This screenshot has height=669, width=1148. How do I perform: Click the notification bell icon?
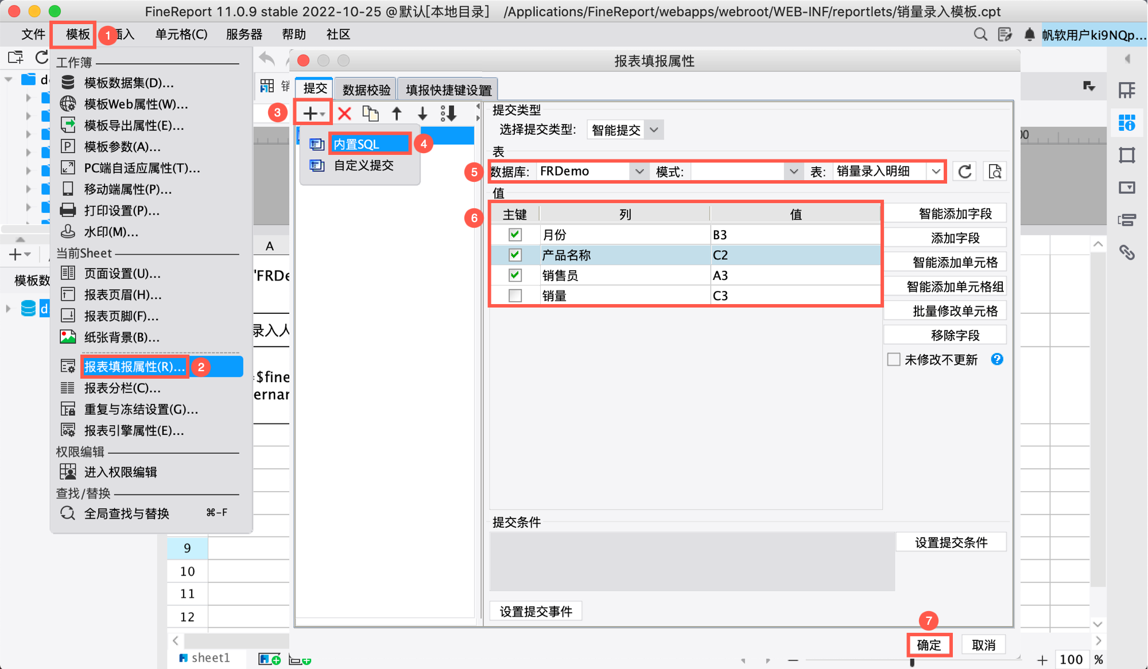coord(1029,34)
